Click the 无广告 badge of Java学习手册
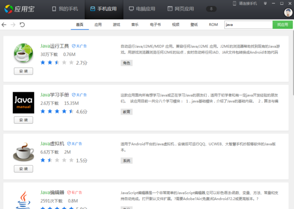 tap(79, 95)
